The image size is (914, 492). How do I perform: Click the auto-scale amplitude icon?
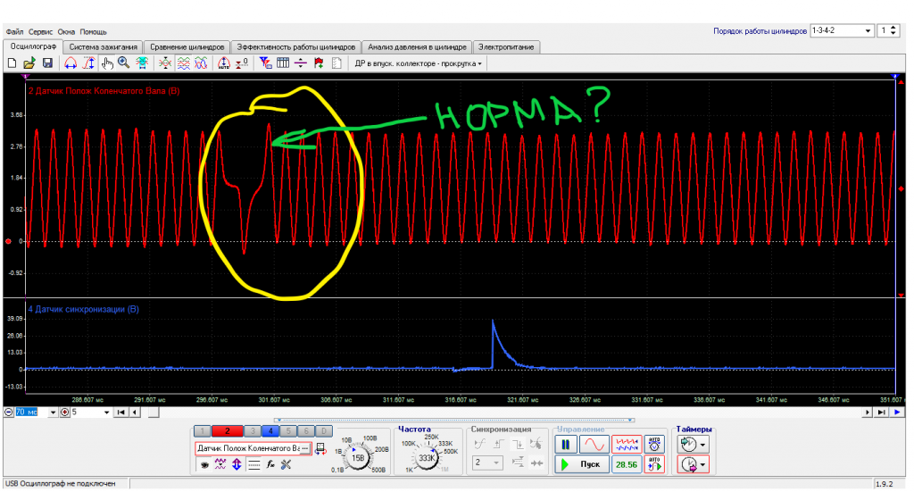(224, 63)
